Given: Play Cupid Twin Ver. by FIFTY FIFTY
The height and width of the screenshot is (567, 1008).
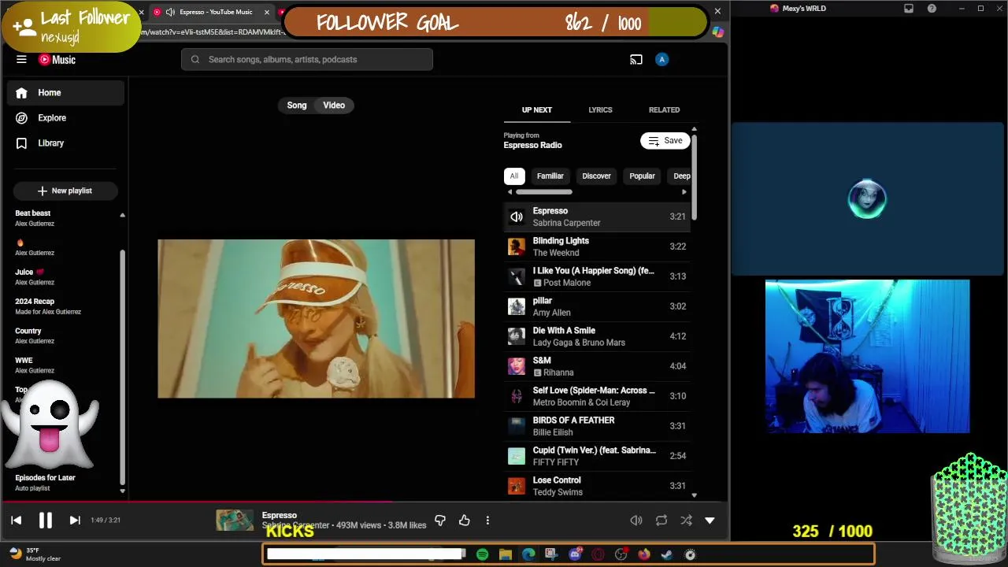Looking at the screenshot, I should (x=597, y=456).
